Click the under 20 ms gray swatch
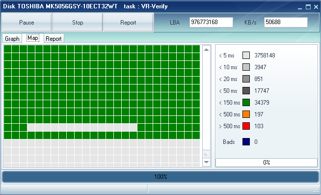 [x=246, y=79]
